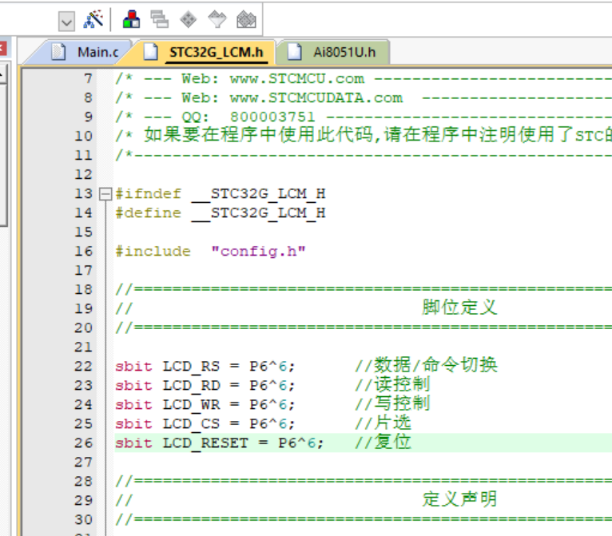Click line number 26 in the gutter
Image resolution: width=612 pixels, height=536 pixels.
point(84,443)
